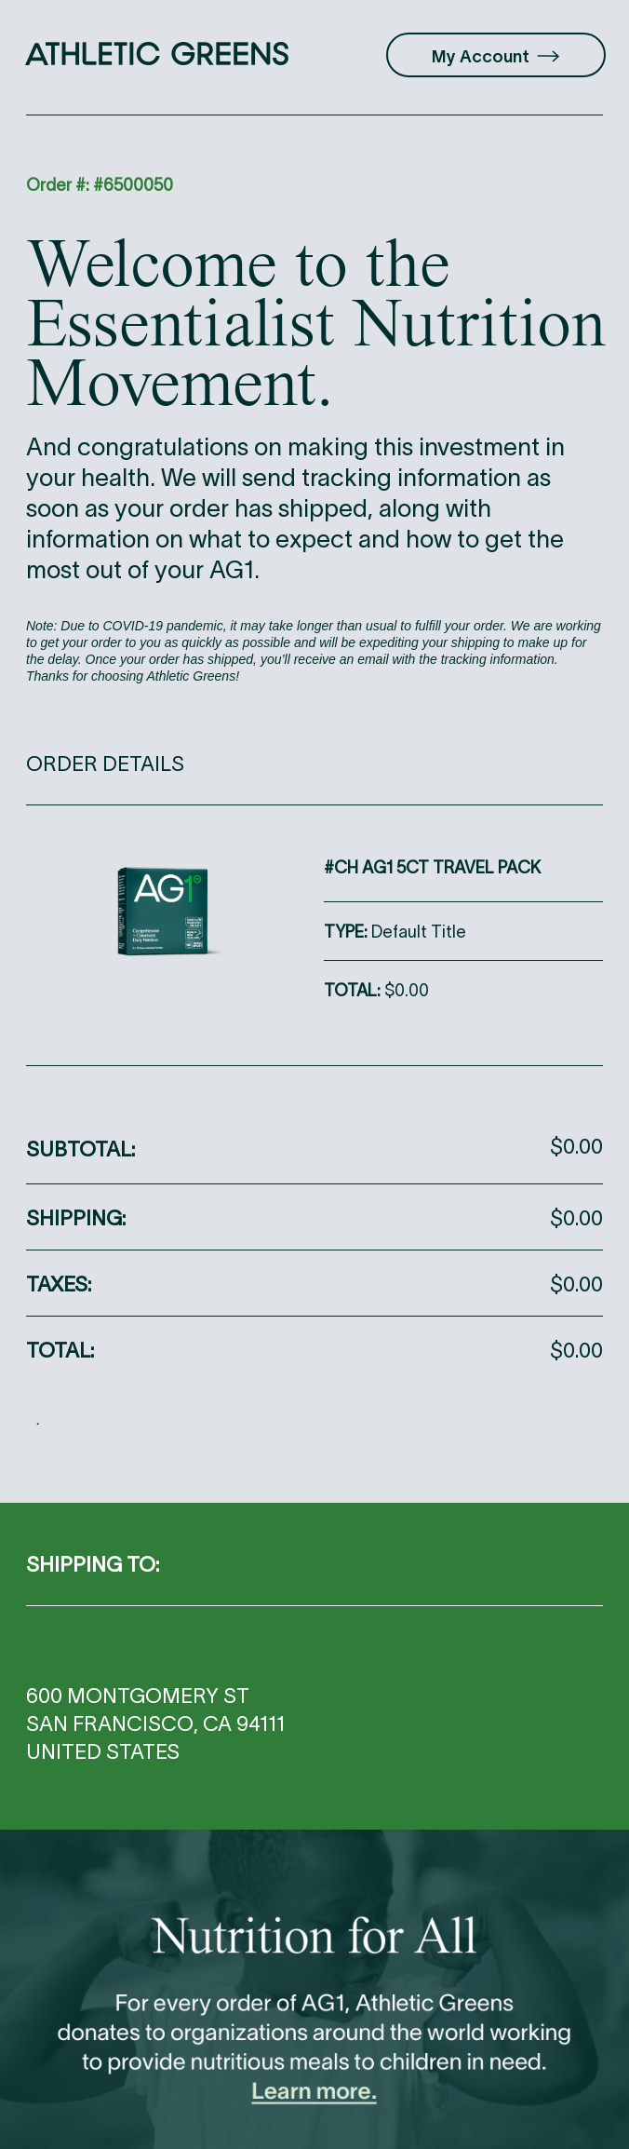Click the product TOTAL: $0.00 line

(376, 990)
